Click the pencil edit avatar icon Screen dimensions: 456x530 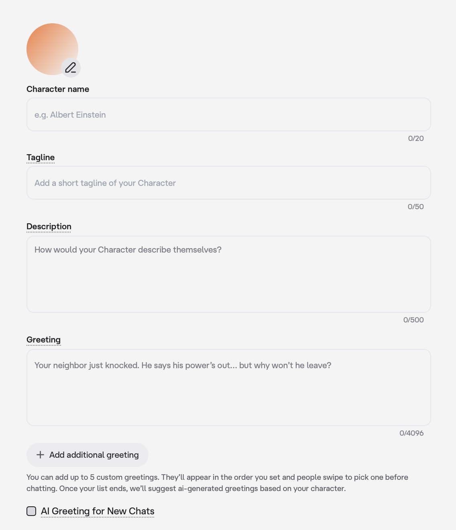pos(71,67)
